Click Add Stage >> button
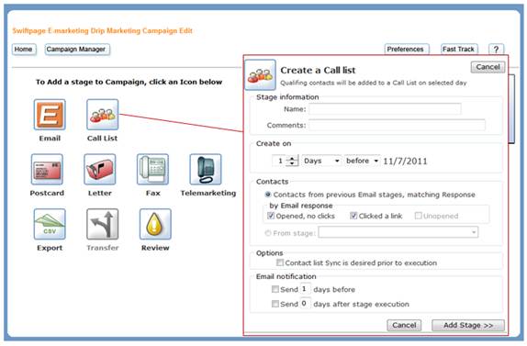The width and height of the screenshot is (527, 346). pos(468,325)
